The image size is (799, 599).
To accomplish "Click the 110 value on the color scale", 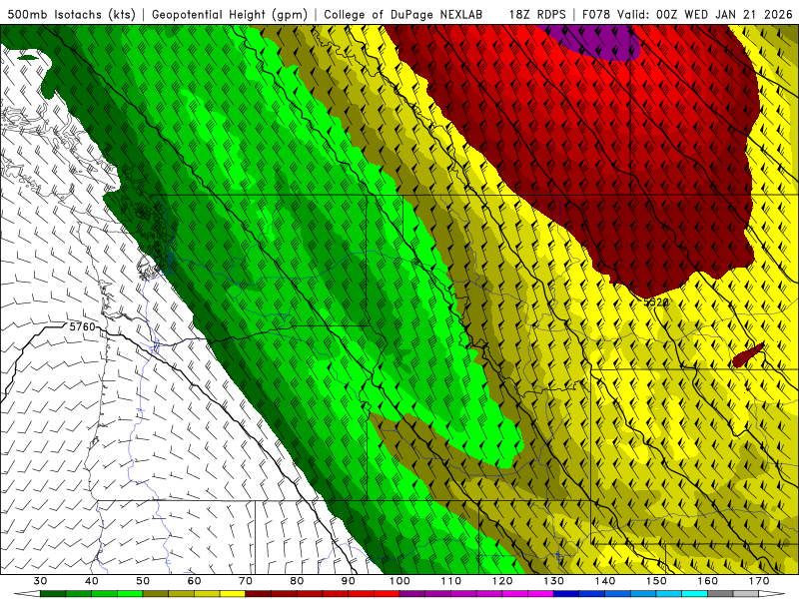I will coord(451,581).
